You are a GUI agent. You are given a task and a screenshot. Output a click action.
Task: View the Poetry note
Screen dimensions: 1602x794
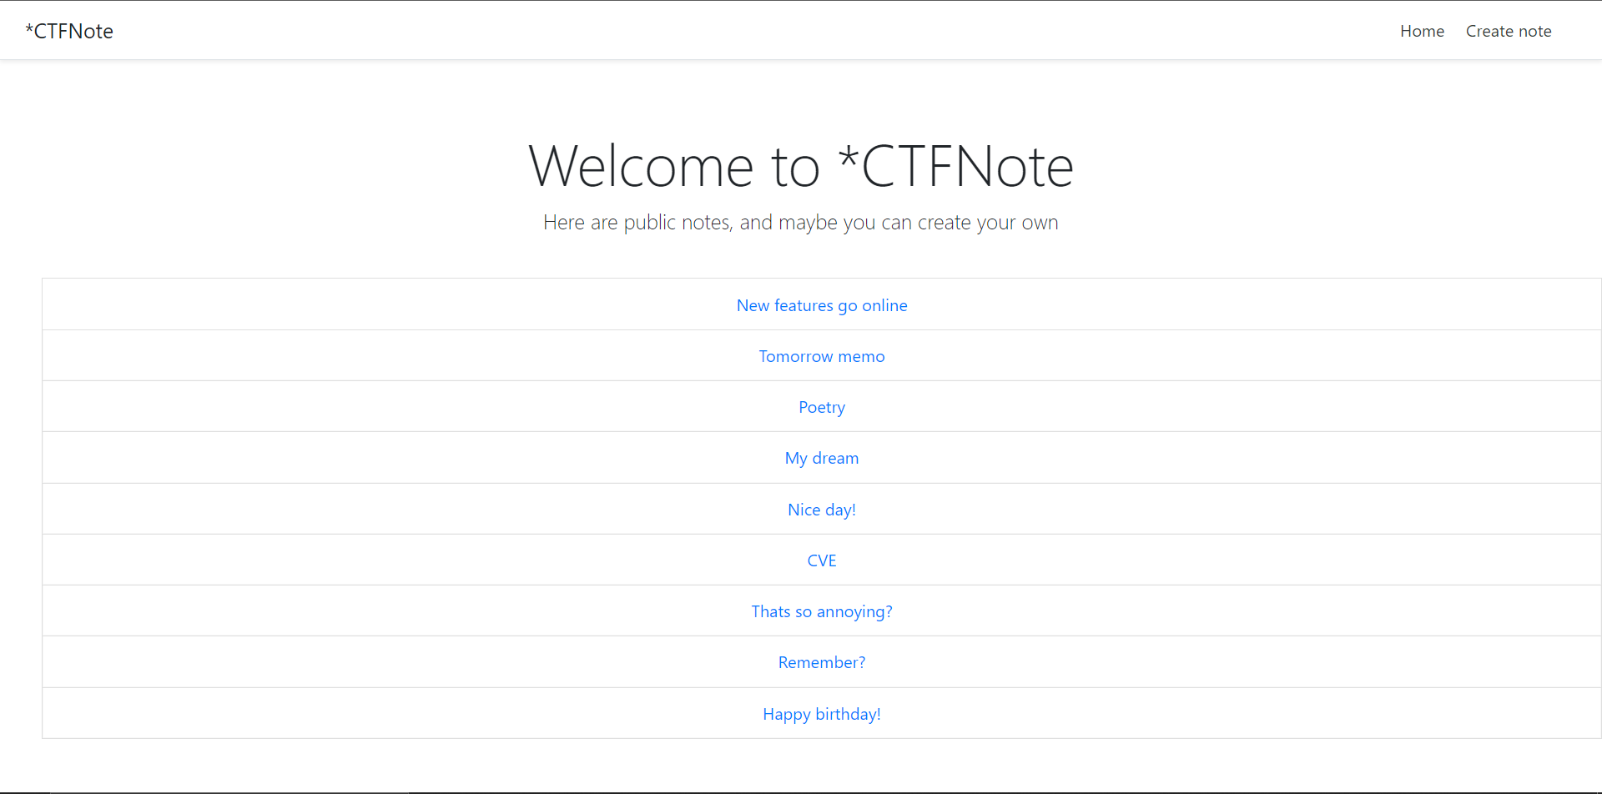point(821,407)
